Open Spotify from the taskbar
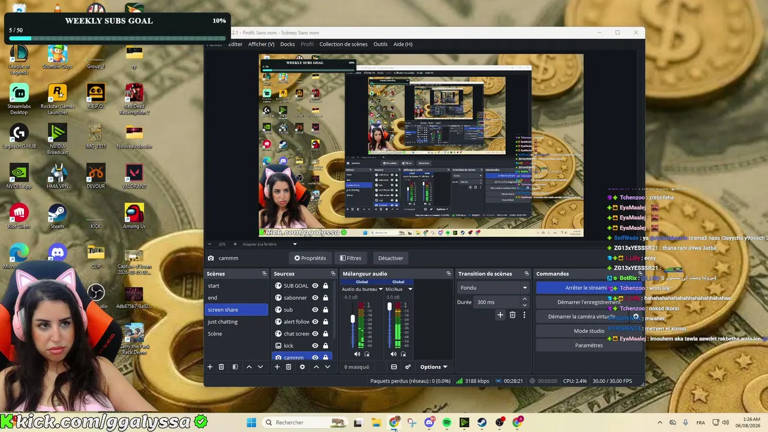Image resolution: width=768 pixels, height=432 pixels. point(447,422)
